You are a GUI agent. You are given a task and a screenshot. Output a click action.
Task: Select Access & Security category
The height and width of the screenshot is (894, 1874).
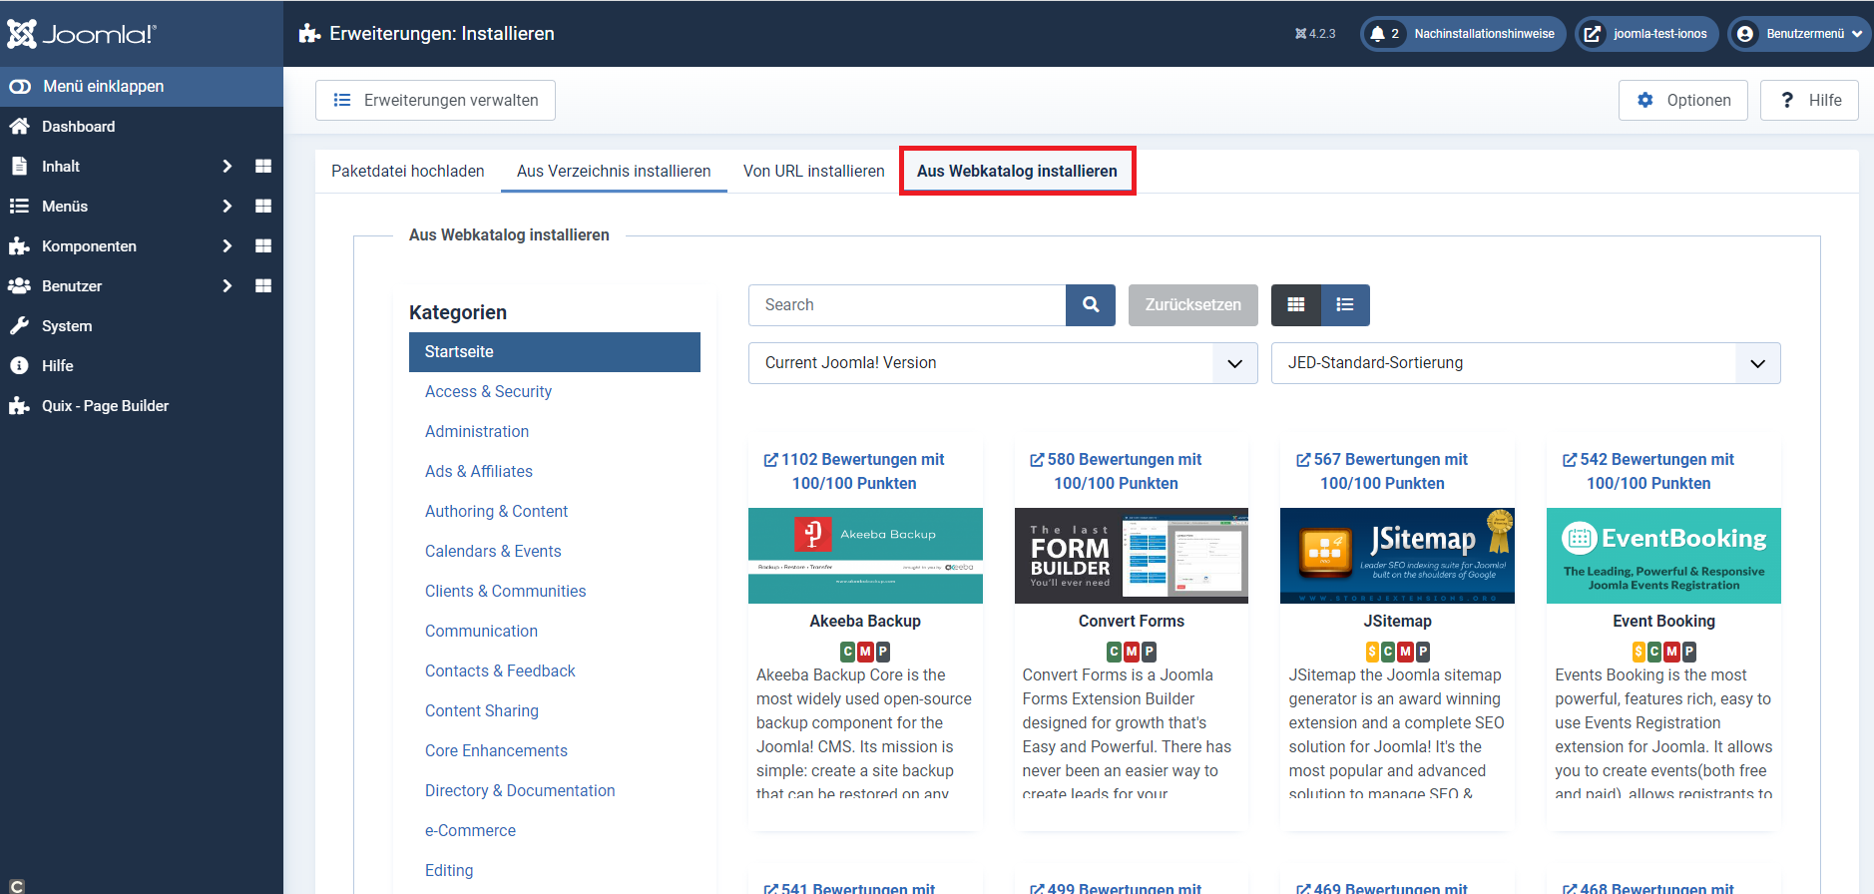[x=488, y=392]
